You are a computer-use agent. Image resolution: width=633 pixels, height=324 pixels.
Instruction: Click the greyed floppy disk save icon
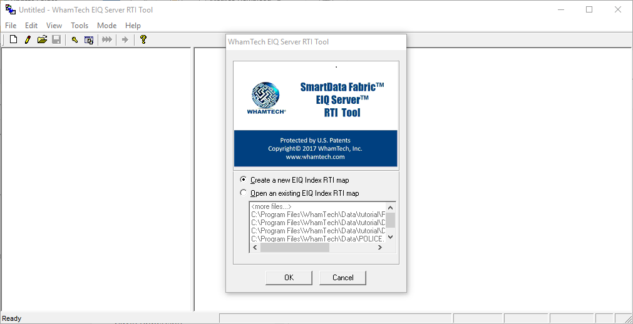point(56,39)
